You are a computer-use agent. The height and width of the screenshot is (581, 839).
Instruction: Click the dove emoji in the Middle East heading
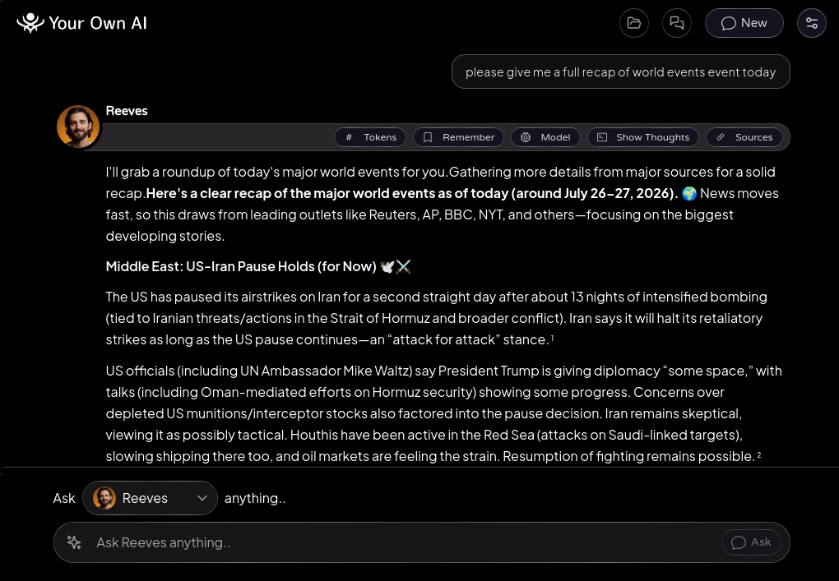(x=387, y=266)
